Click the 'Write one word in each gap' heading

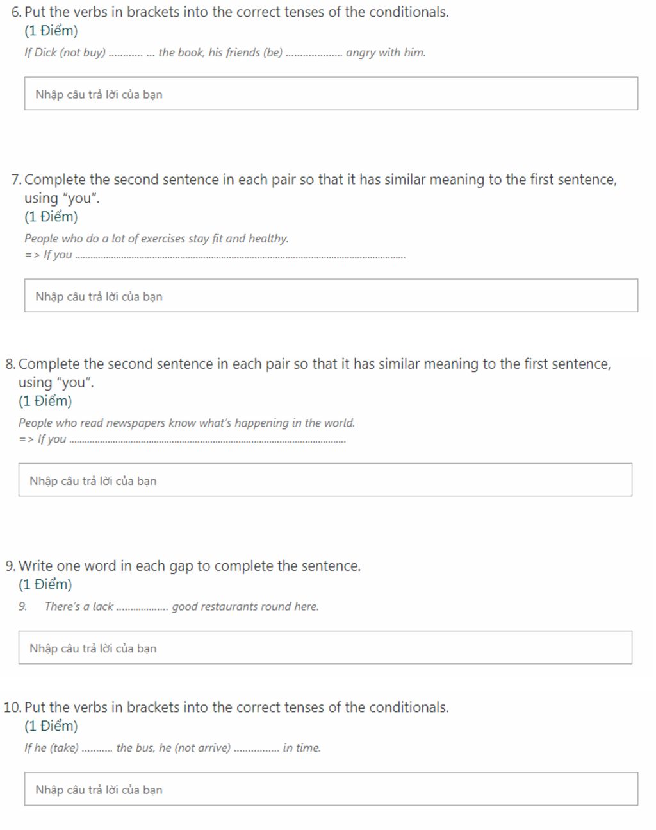[x=190, y=566]
